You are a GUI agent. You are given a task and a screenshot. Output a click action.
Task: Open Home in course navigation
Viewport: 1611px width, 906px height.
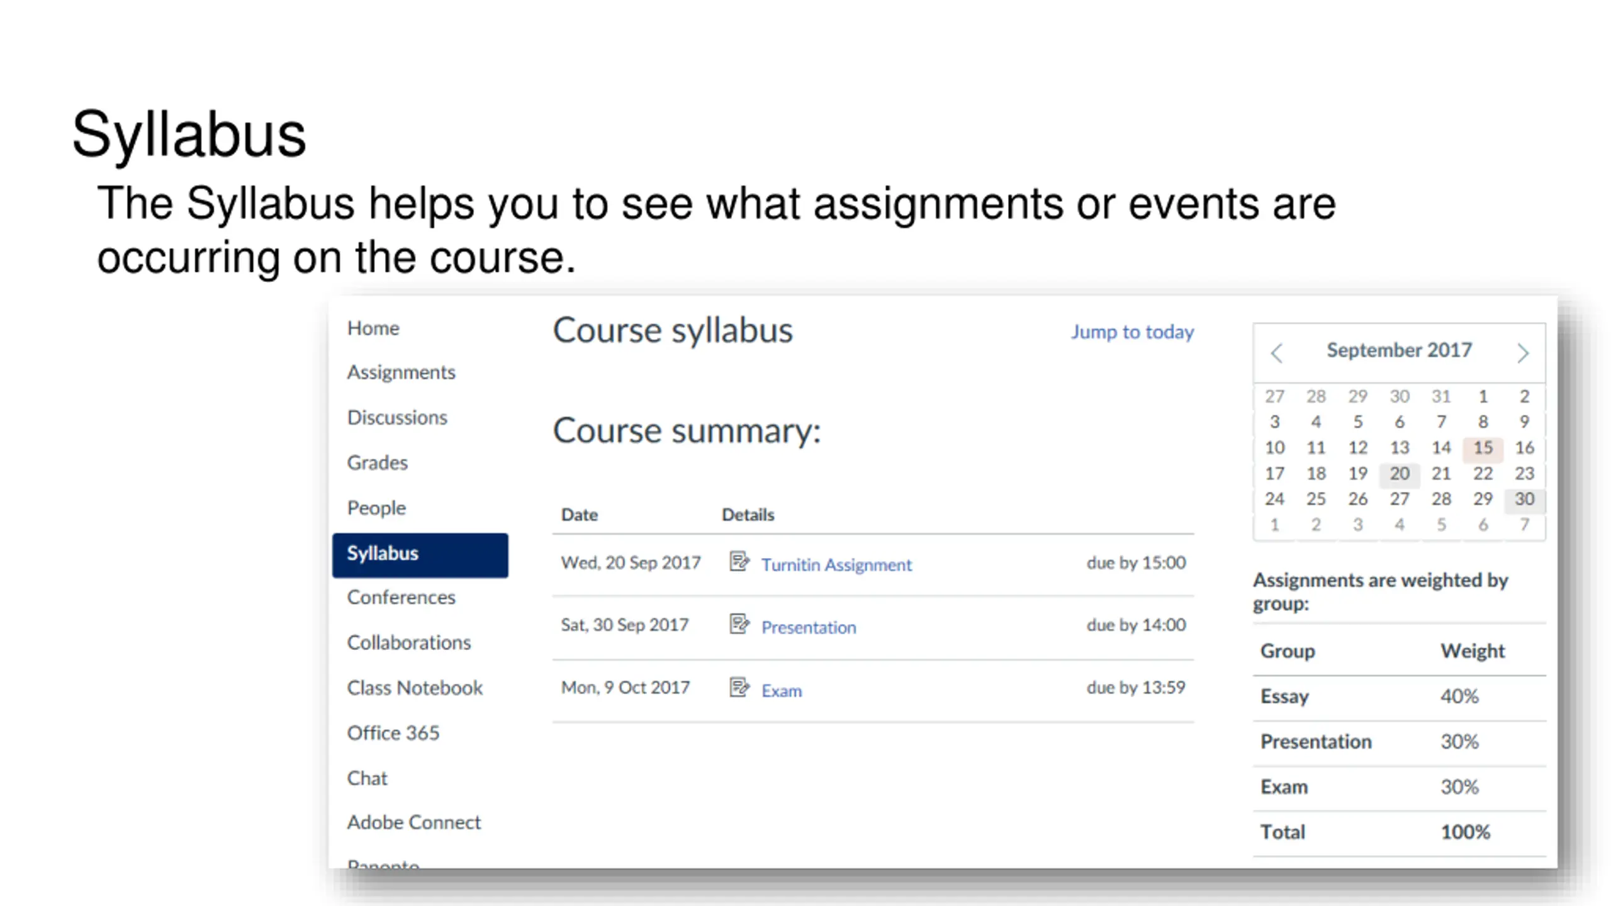tap(373, 328)
